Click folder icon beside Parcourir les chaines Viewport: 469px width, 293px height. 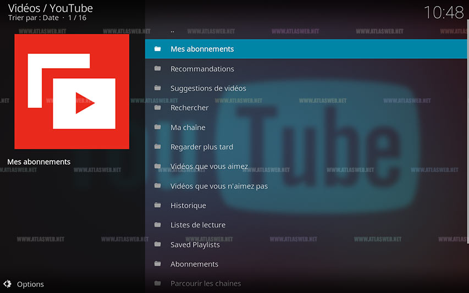click(158, 283)
